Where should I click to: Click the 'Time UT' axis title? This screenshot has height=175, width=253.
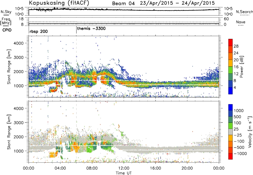(x=124, y=173)
